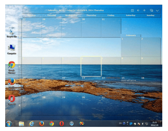Click the EN language indicator
The image size is (168, 131).
[x=120, y=123]
